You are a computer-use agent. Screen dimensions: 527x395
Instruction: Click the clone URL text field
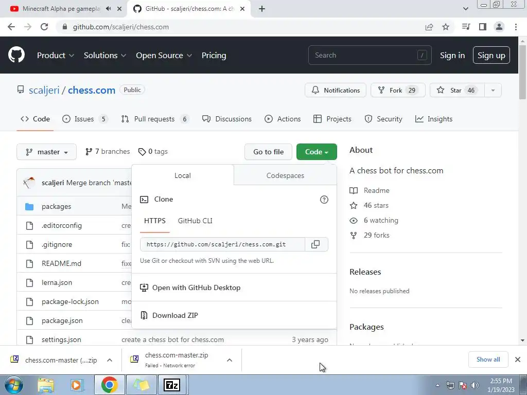222,244
